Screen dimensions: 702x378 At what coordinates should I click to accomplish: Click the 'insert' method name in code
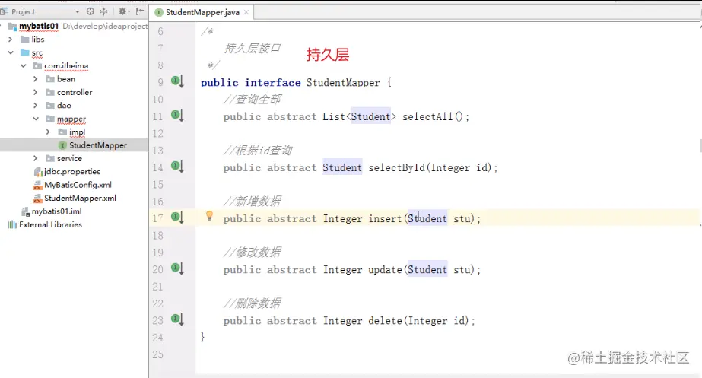tap(385, 218)
